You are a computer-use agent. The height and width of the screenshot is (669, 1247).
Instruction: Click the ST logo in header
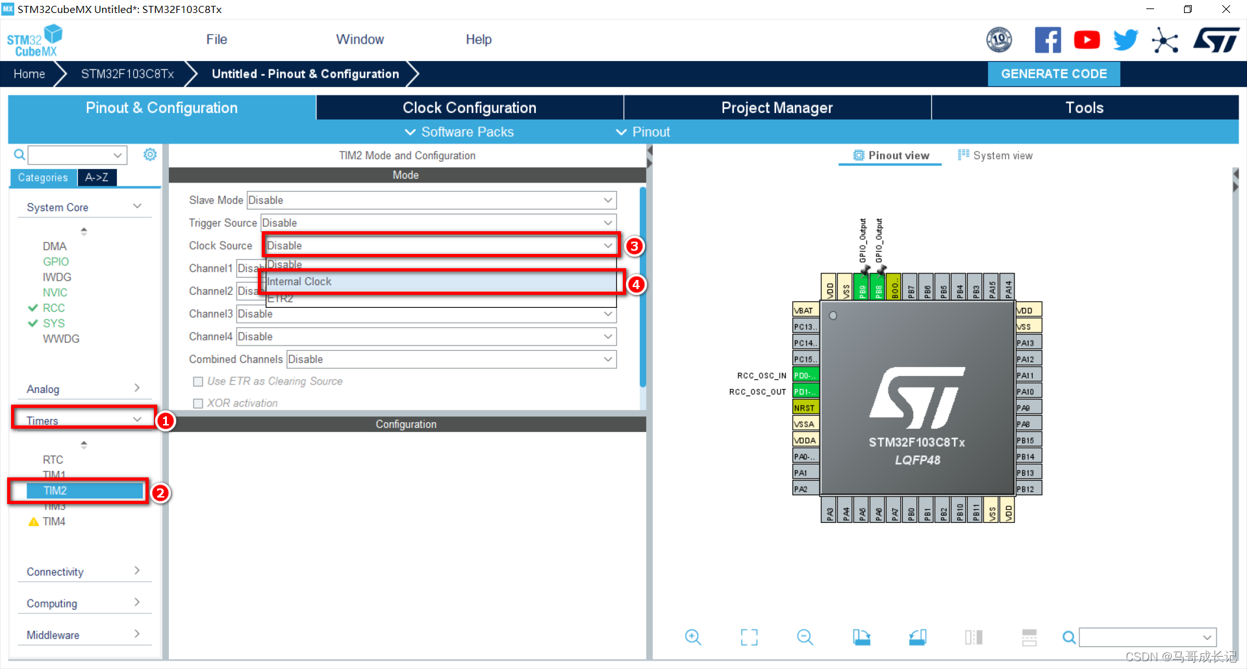[x=1216, y=40]
